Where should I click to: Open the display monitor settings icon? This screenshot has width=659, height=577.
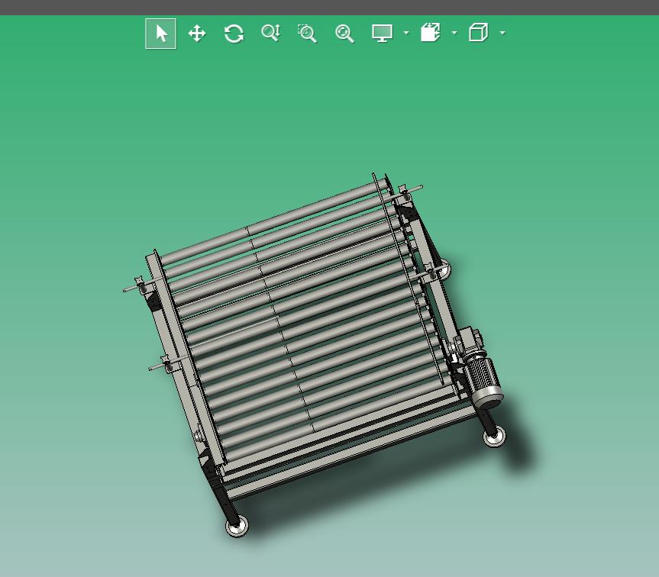(x=382, y=33)
